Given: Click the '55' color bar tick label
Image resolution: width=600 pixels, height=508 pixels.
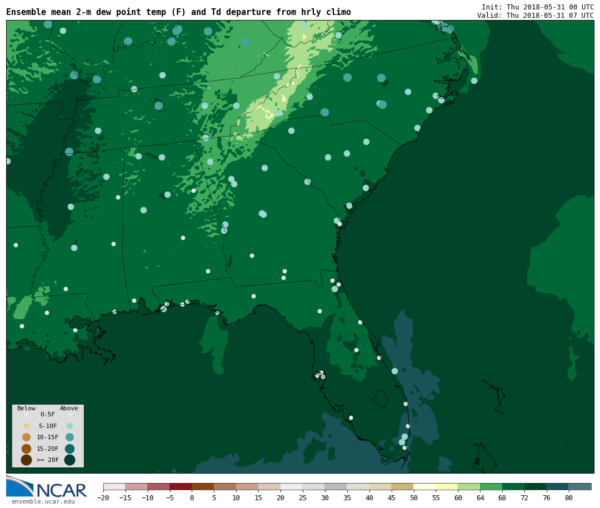Looking at the screenshot, I should (x=436, y=497).
